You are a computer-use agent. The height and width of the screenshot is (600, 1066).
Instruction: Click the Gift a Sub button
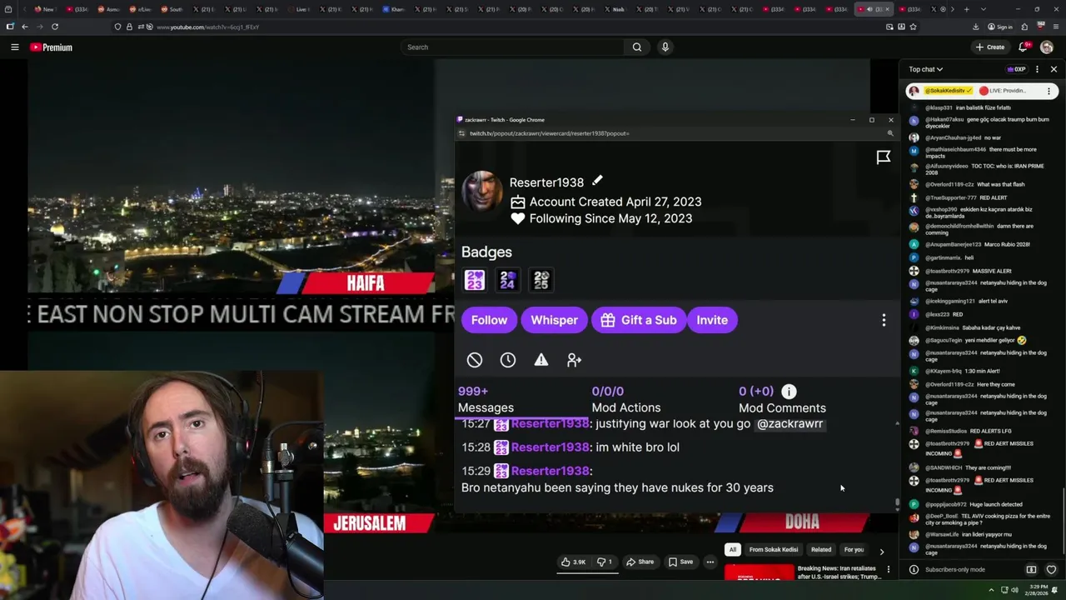click(x=638, y=320)
